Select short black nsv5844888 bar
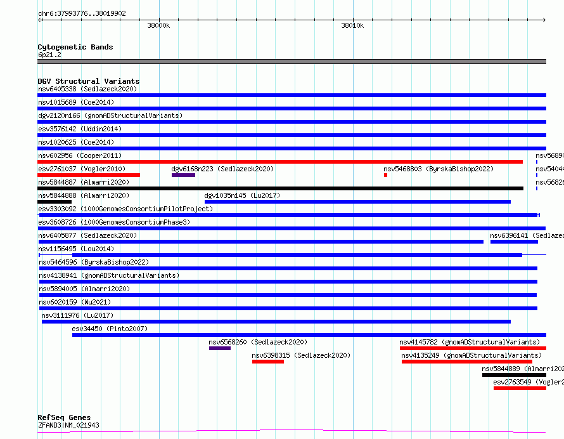 point(54,202)
